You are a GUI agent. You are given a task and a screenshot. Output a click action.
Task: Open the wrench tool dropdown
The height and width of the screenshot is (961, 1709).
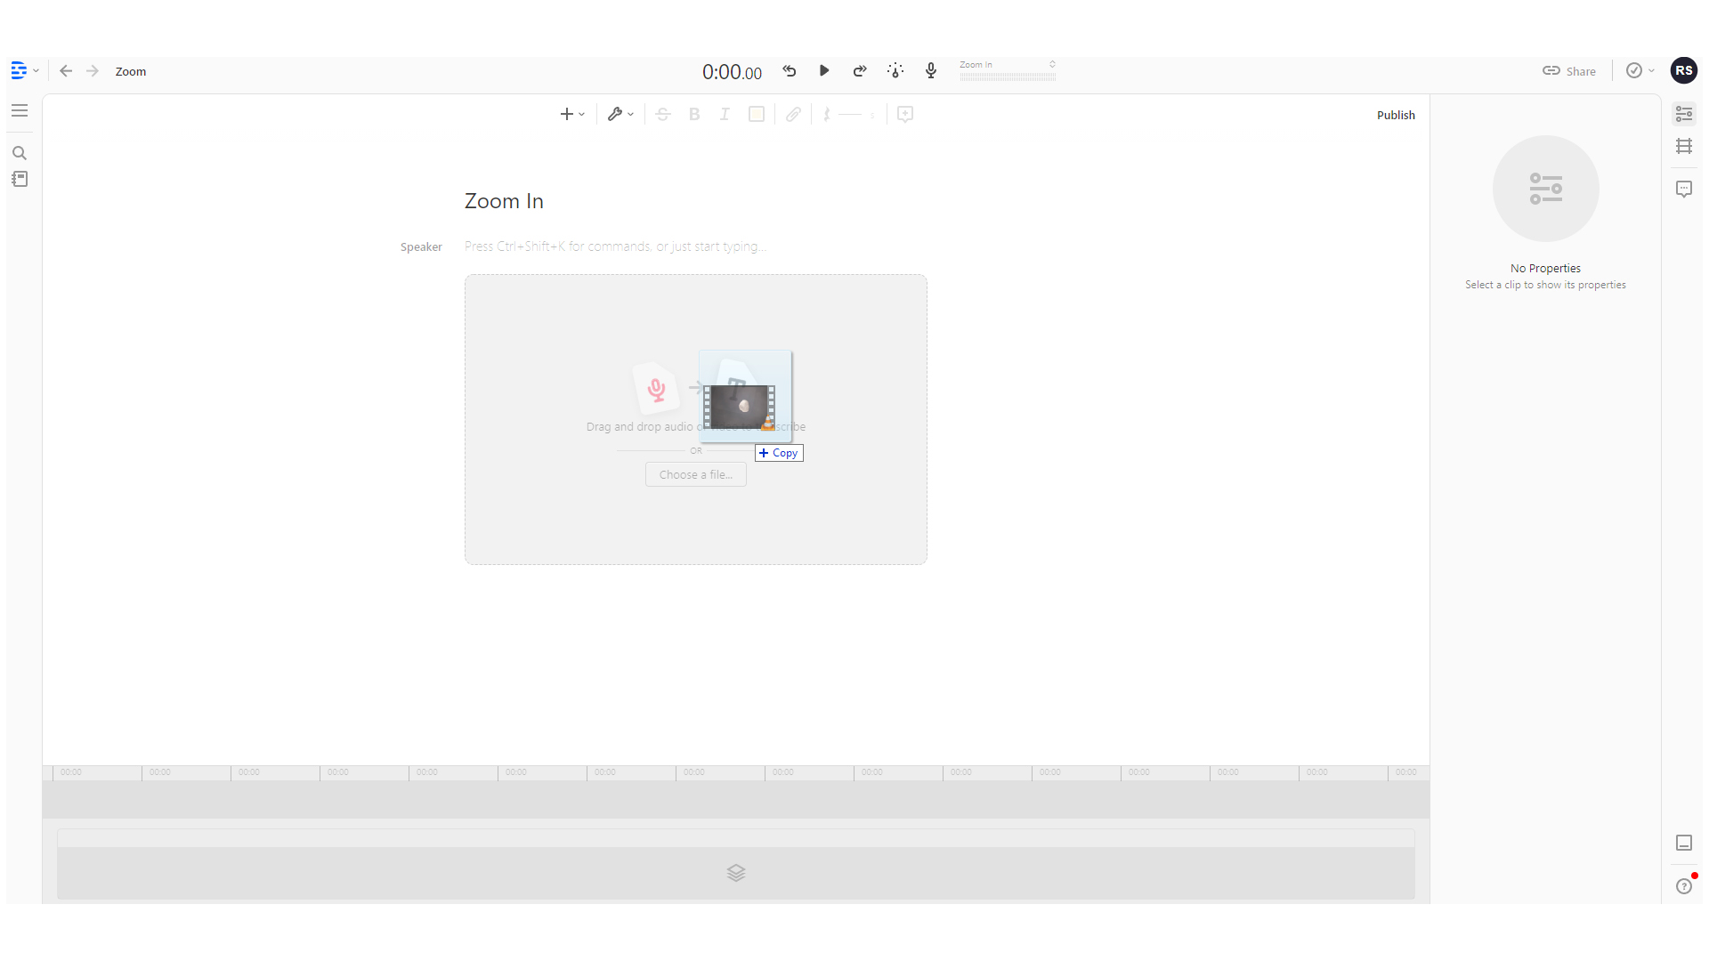(620, 114)
